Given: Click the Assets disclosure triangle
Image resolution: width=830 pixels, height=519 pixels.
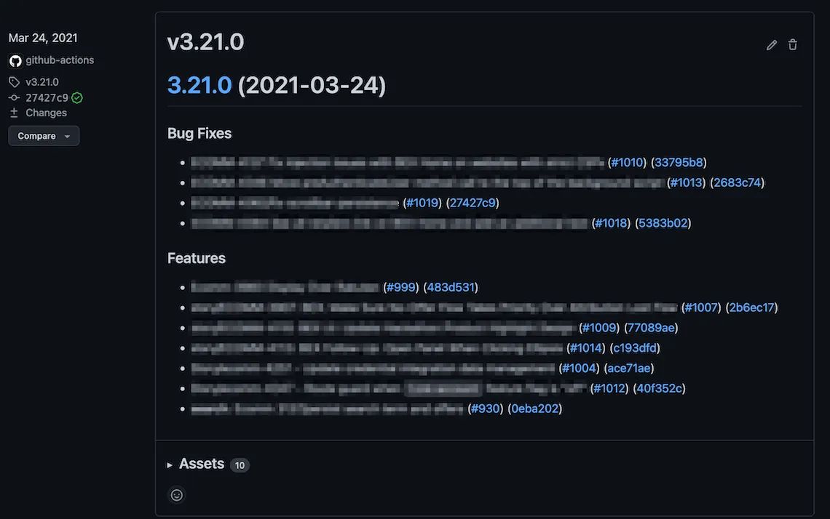Looking at the screenshot, I should (x=169, y=464).
